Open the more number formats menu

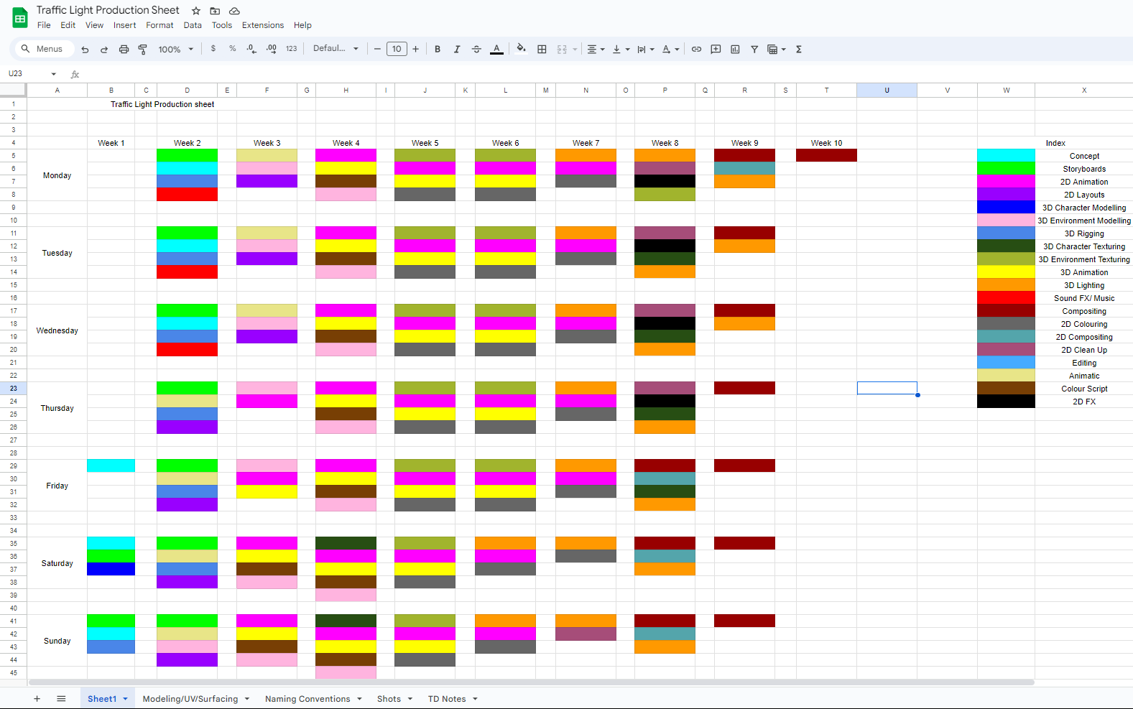tap(291, 49)
